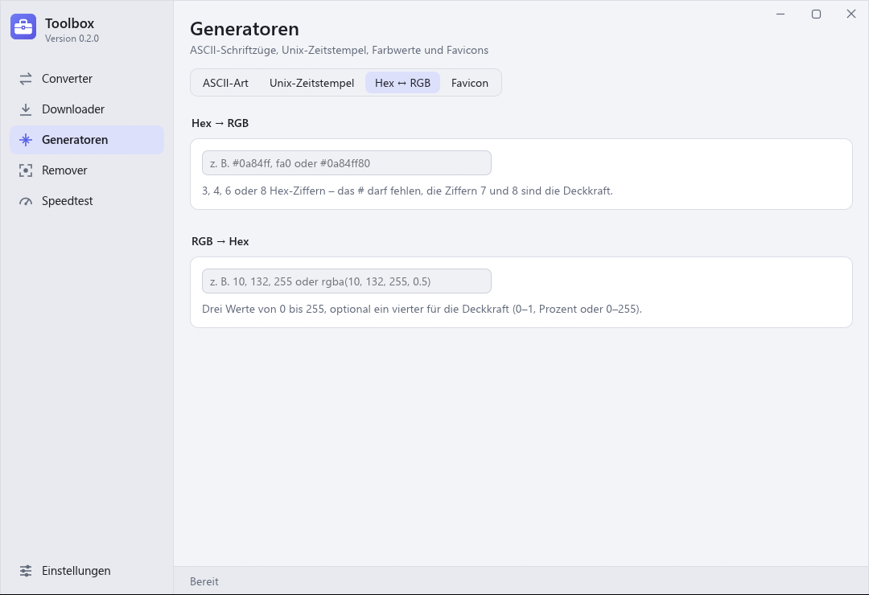Open Einstellungen settings
This screenshot has height=595, width=869.
(x=87, y=571)
